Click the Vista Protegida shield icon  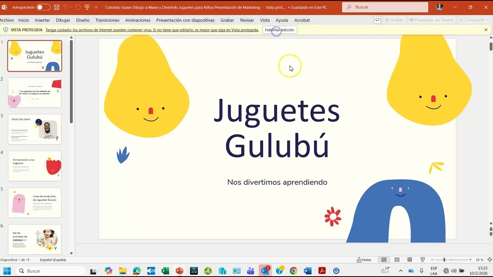[5, 30]
